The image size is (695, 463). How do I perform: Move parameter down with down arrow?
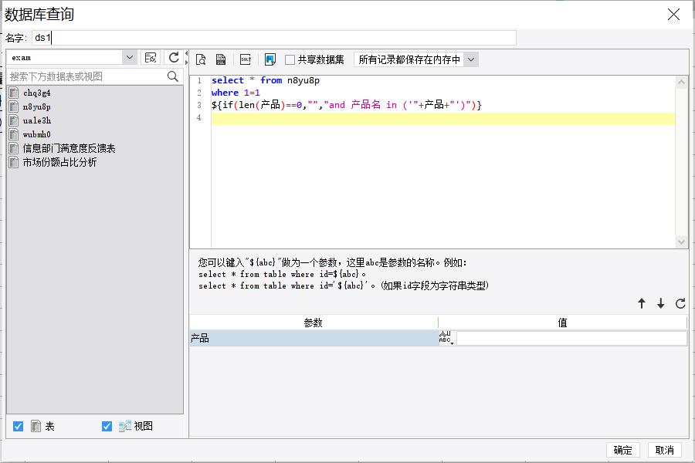661,303
